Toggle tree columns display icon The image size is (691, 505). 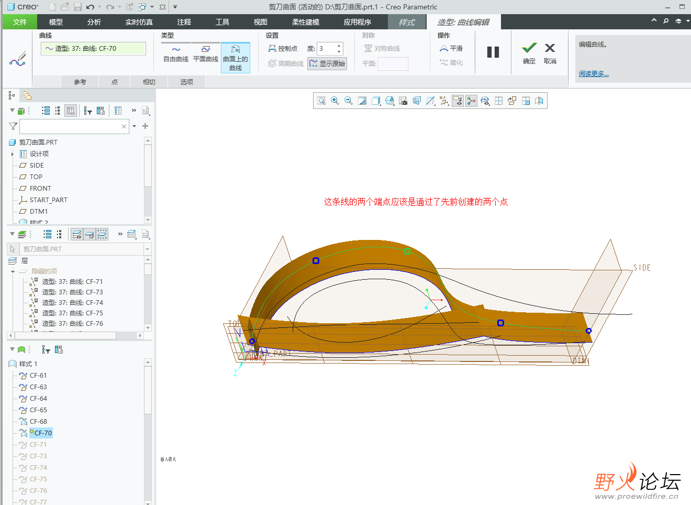coord(71,111)
